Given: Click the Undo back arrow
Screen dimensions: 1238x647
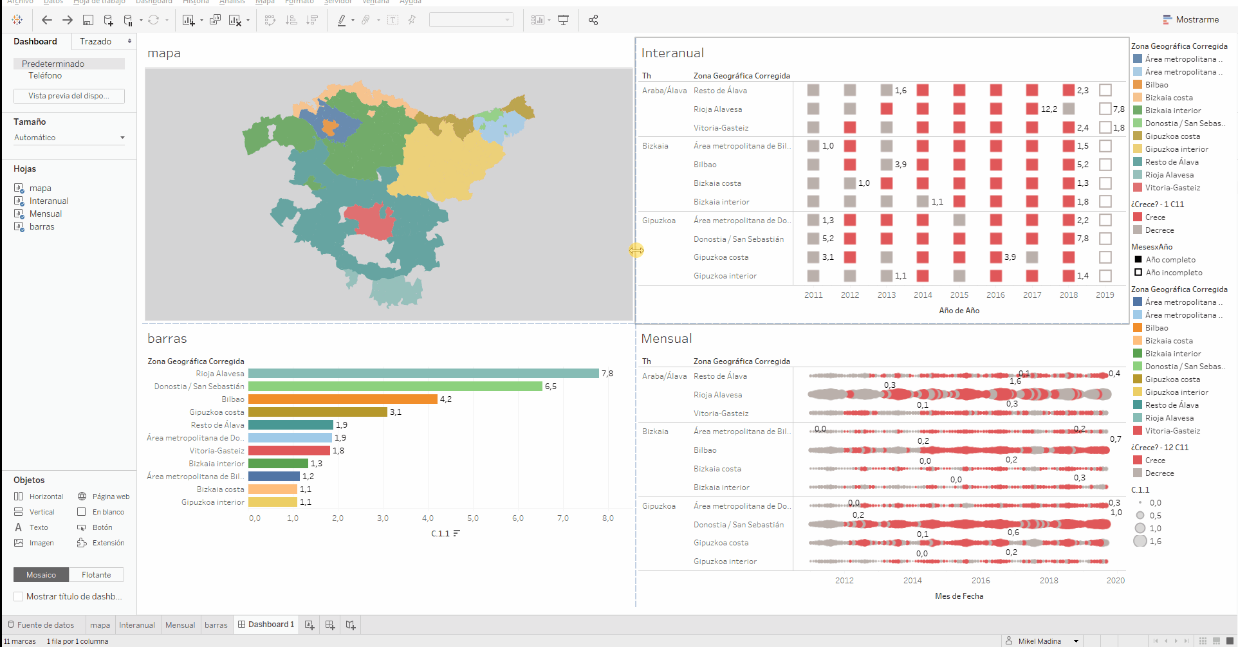Looking at the screenshot, I should point(47,20).
